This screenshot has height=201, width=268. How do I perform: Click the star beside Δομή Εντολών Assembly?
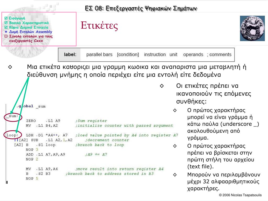pos(6,32)
